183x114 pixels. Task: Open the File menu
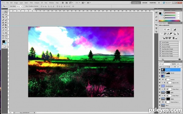click(x=7, y=3)
